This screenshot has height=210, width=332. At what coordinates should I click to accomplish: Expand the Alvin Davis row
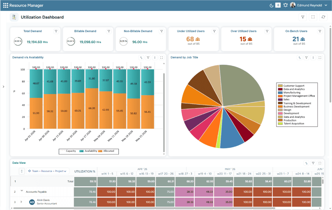21,202
